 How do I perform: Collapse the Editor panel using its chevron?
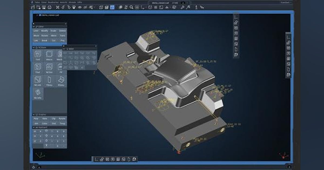pos(33,27)
